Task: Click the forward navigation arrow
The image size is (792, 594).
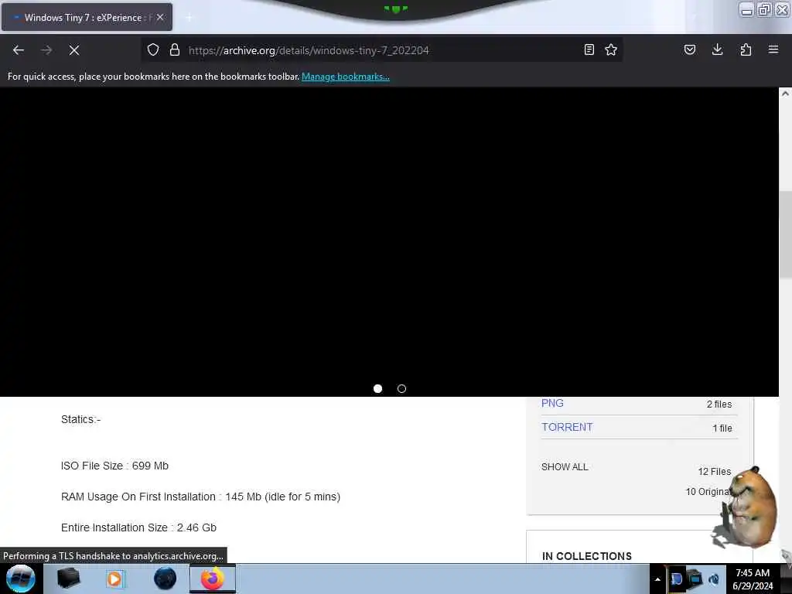Action: point(46,50)
